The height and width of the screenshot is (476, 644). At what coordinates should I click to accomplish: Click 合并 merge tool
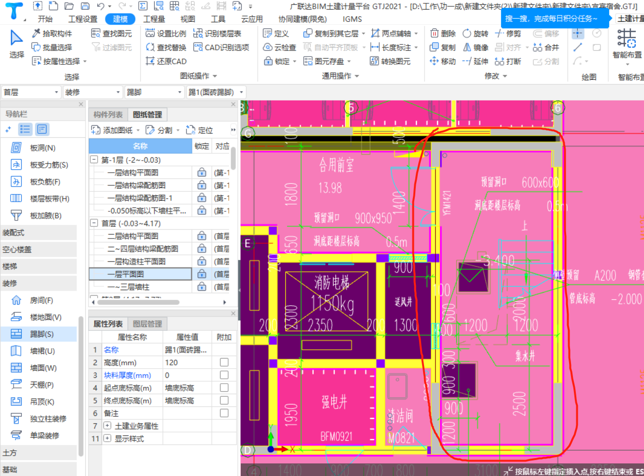click(x=546, y=47)
